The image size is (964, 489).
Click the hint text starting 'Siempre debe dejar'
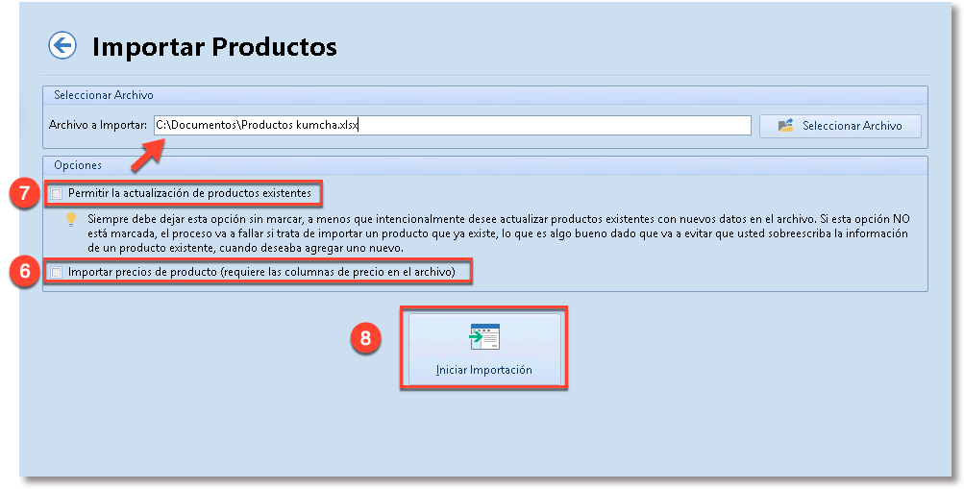[x=499, y=233]
